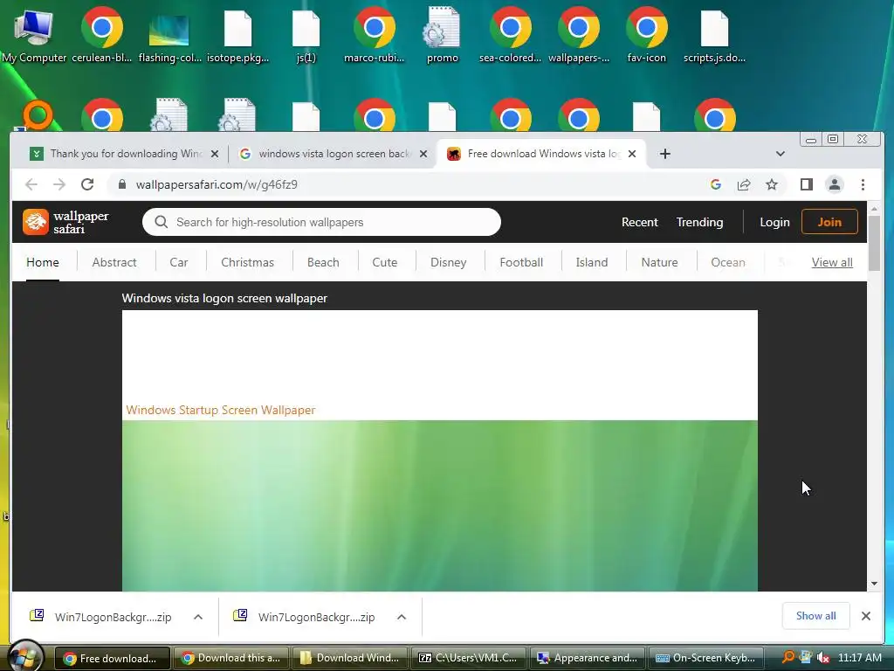The image size is (894, 671).
Task: Select the Car category
Action: (x=178, y=262)
